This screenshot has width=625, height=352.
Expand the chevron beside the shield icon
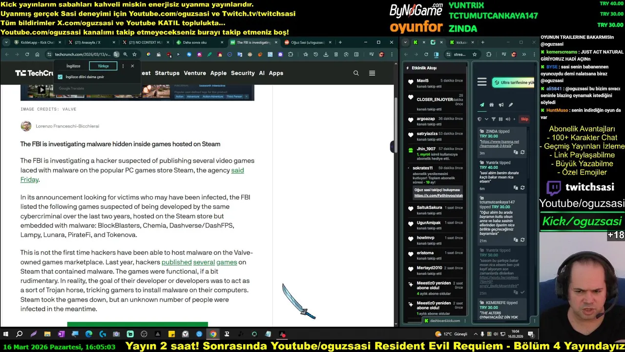[486, 119]
